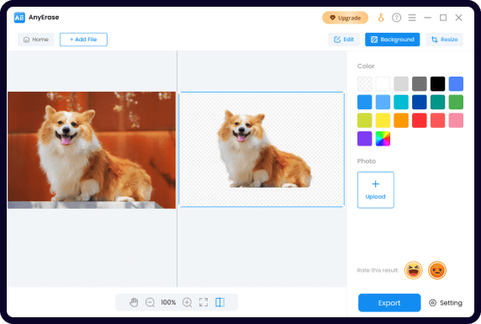Select the yellow color swatch

click(x=383, y=120)
